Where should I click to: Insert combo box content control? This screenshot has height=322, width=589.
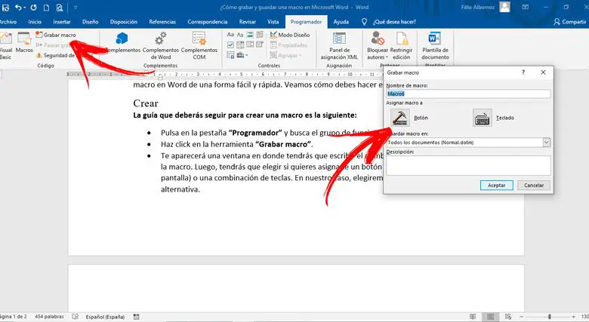click(x=240, y=44)
